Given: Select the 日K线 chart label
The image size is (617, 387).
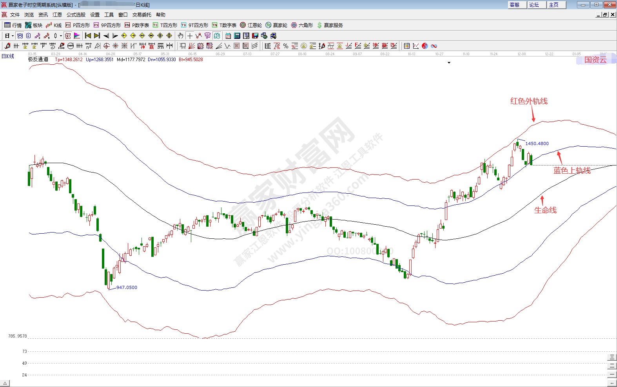Looking at the screenshot, I should [8, 56].
